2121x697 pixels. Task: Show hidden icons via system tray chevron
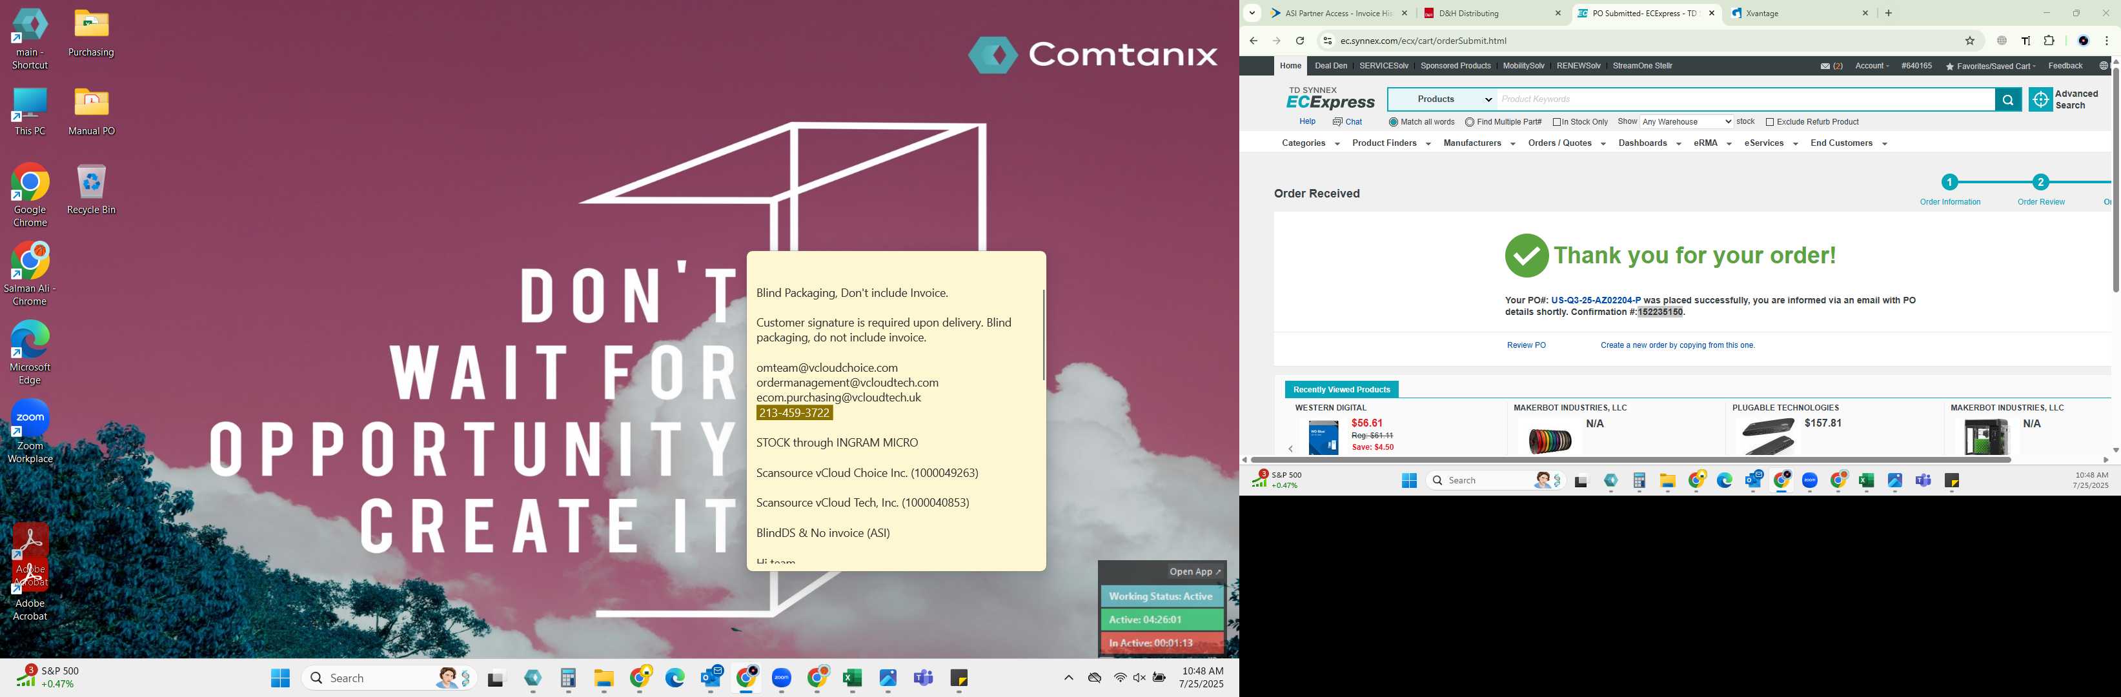click(1069, 678)
